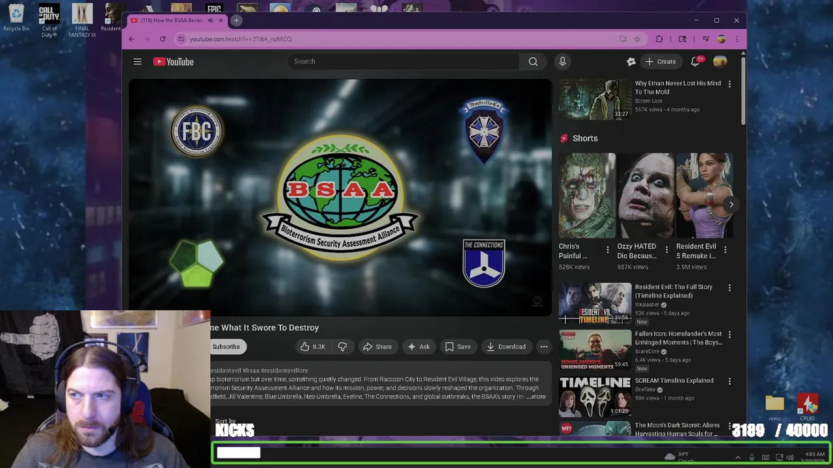Download the video
The height and width of the screenshot is (468, 833).
point(506,346)
